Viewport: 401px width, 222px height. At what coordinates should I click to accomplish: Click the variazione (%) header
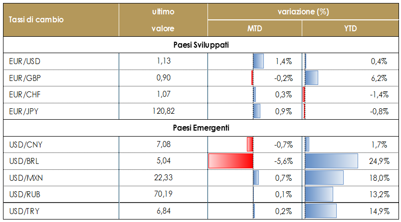point(303,10)
